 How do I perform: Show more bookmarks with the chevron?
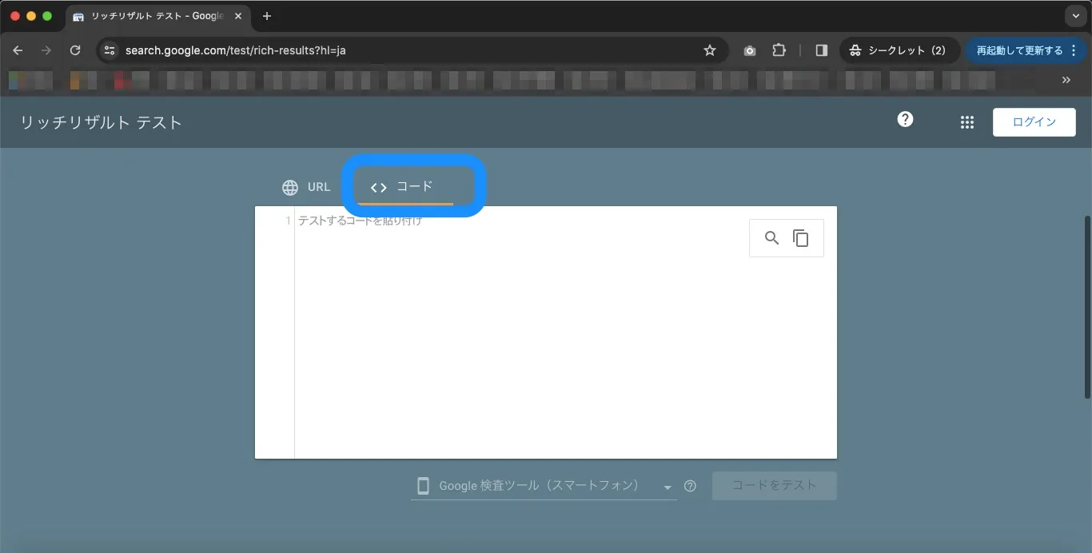pos(1066,80)
